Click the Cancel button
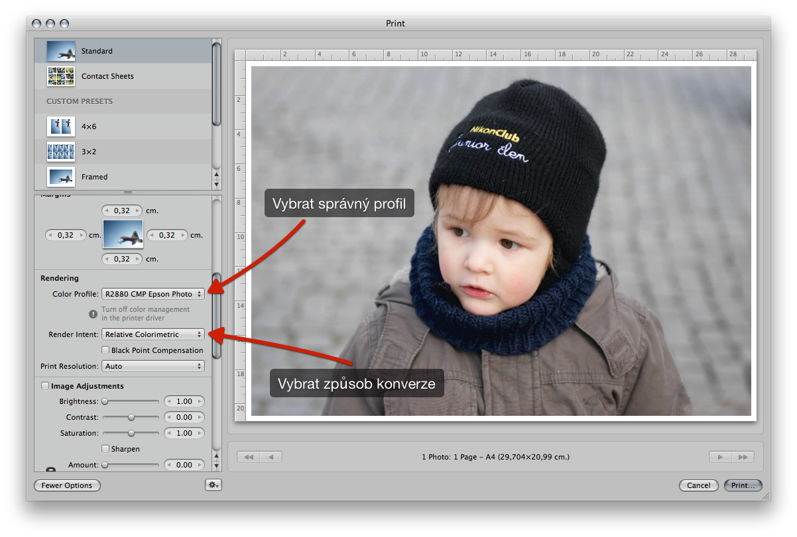The height and width of the screenshot is (537, 797). click(x=698, y=485)
